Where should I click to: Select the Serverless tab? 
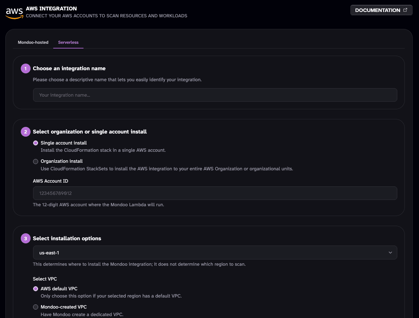68,42
